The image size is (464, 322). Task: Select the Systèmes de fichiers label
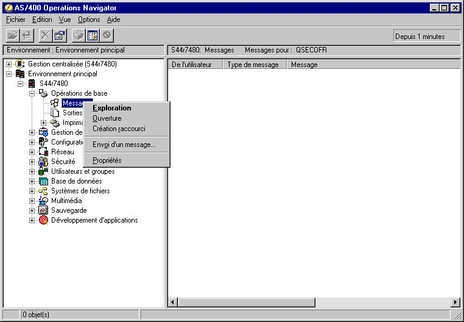(x=80, y=191)
